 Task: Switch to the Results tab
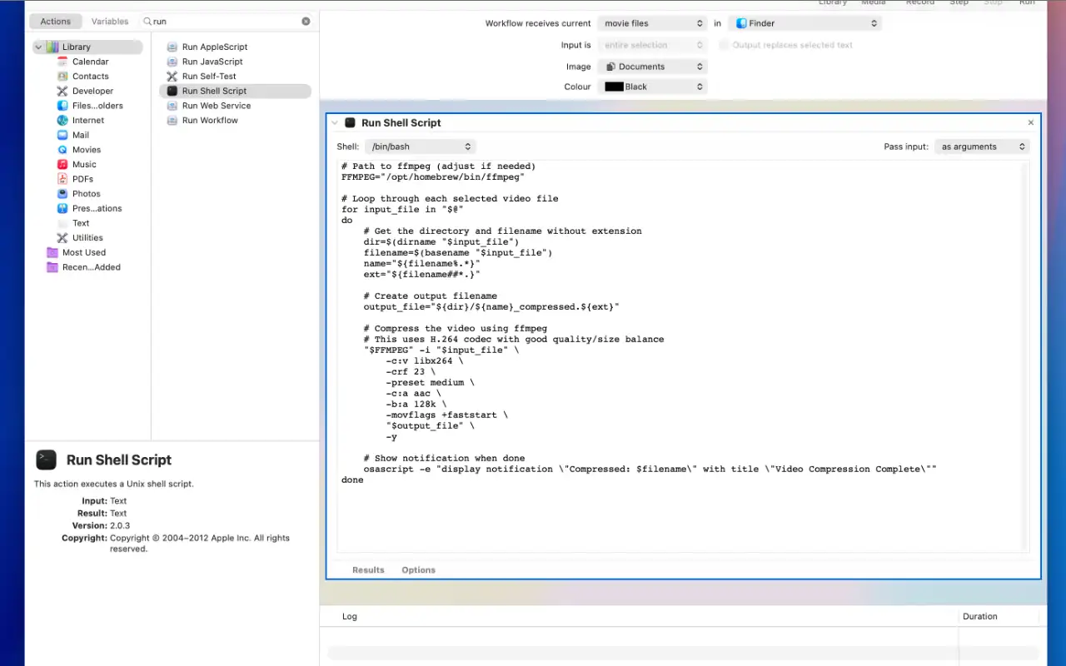(368, 569)
